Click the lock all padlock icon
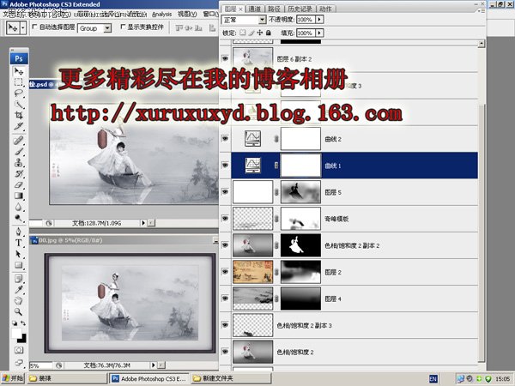The height and width of the screenshot is (386, 515). (269, 33)
